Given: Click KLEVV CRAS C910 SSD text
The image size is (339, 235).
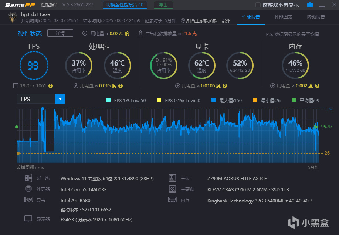Looking at the screenshot, I should click(x=248, y=190).
